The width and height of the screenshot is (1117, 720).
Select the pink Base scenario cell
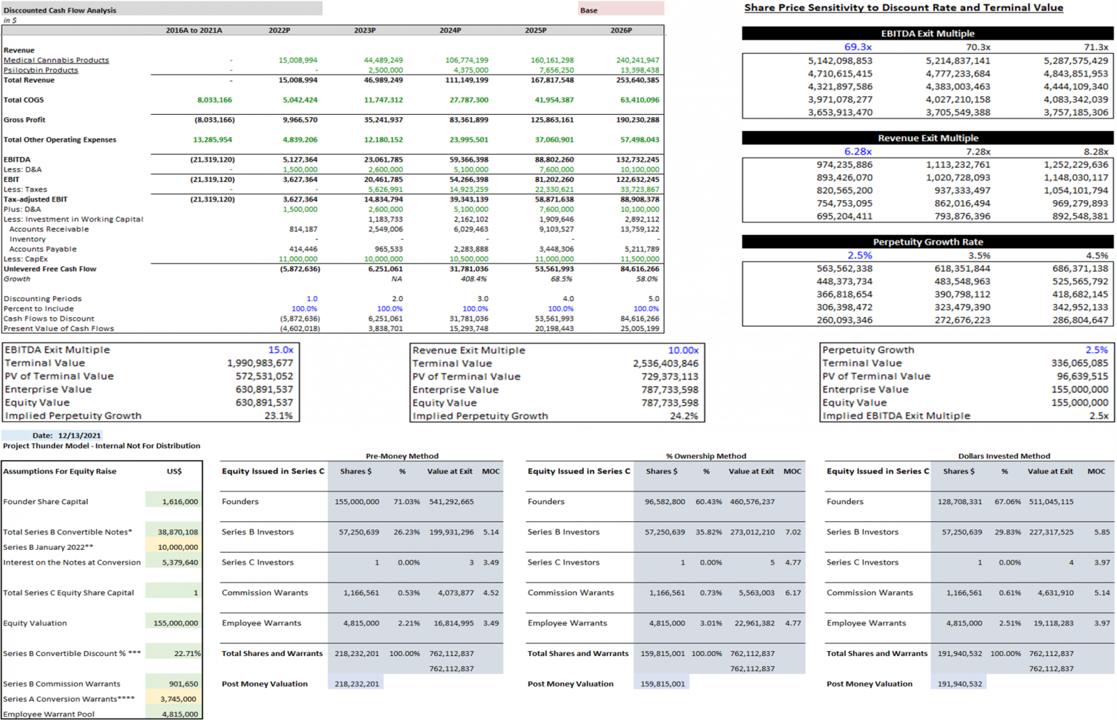621,9
